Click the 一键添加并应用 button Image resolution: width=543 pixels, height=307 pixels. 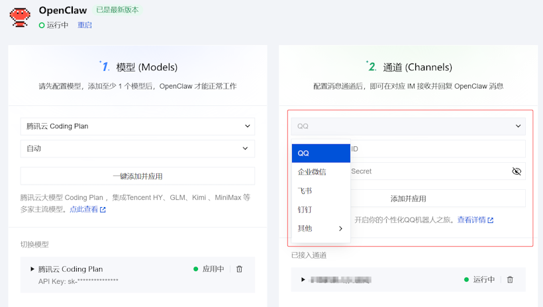(x=138, y=176)
